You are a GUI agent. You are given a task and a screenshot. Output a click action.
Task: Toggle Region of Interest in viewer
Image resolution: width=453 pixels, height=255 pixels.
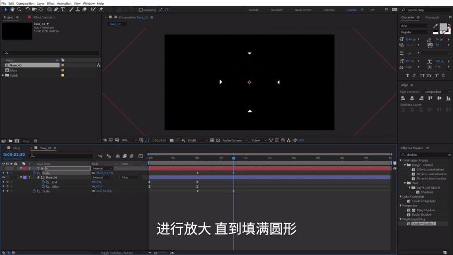212,140
